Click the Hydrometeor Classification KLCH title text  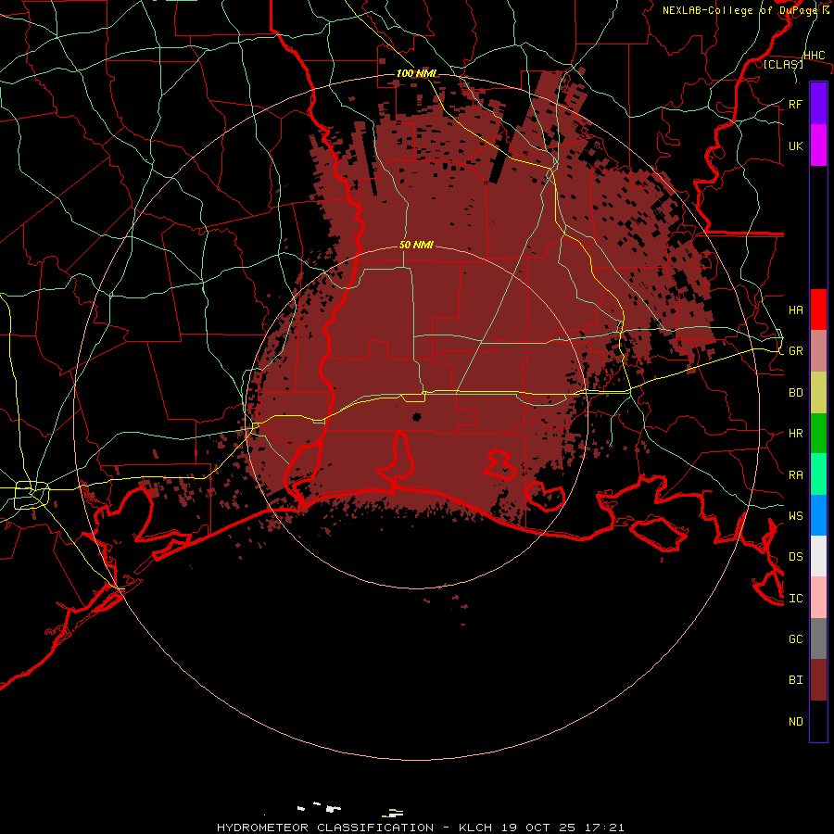coord(420,828)
